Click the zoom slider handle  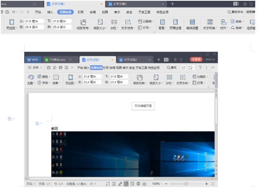pyautogui.click(x=186, y=184)
